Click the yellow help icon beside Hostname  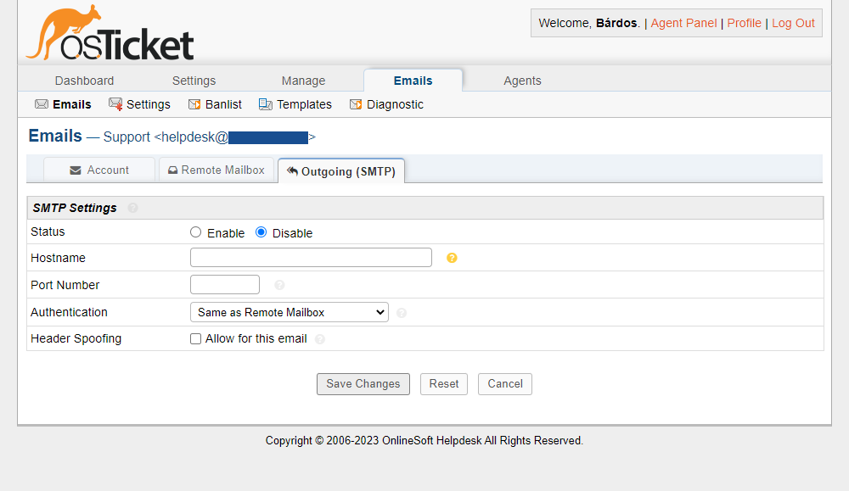[x=452, y=258]
